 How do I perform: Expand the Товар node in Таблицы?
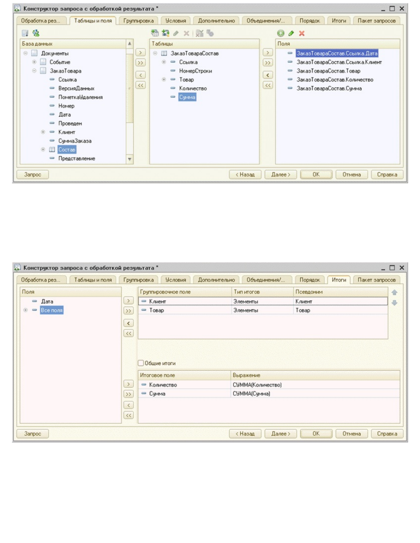click(164, 80)
